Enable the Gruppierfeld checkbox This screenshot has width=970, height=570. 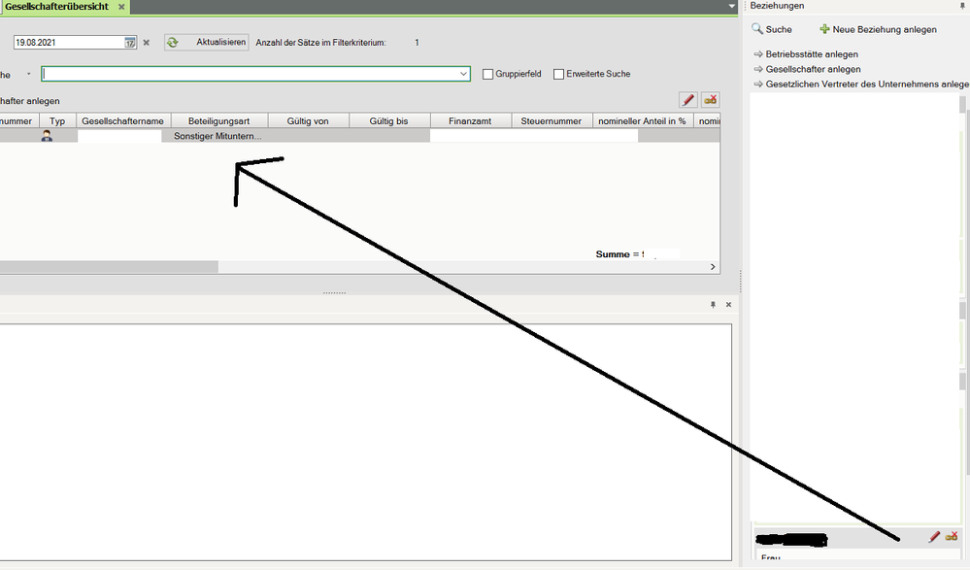point(487,74)
